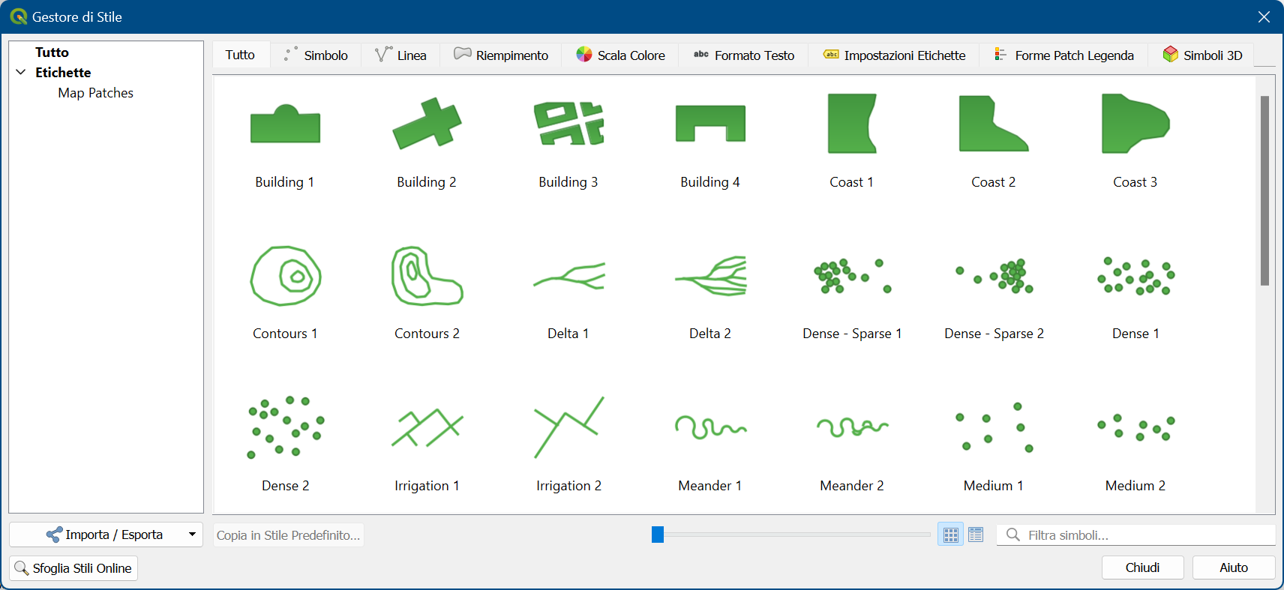Select the Building 4 patch shape
This screenshot has width=1284, height=590.
click(x=710, y=141)
